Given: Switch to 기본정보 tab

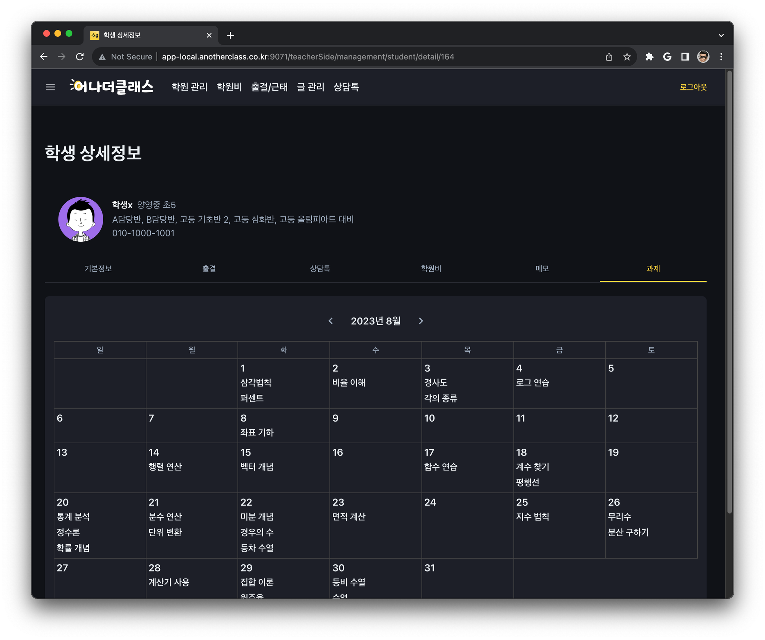Looking at the screenshot, I should (98, 269).
